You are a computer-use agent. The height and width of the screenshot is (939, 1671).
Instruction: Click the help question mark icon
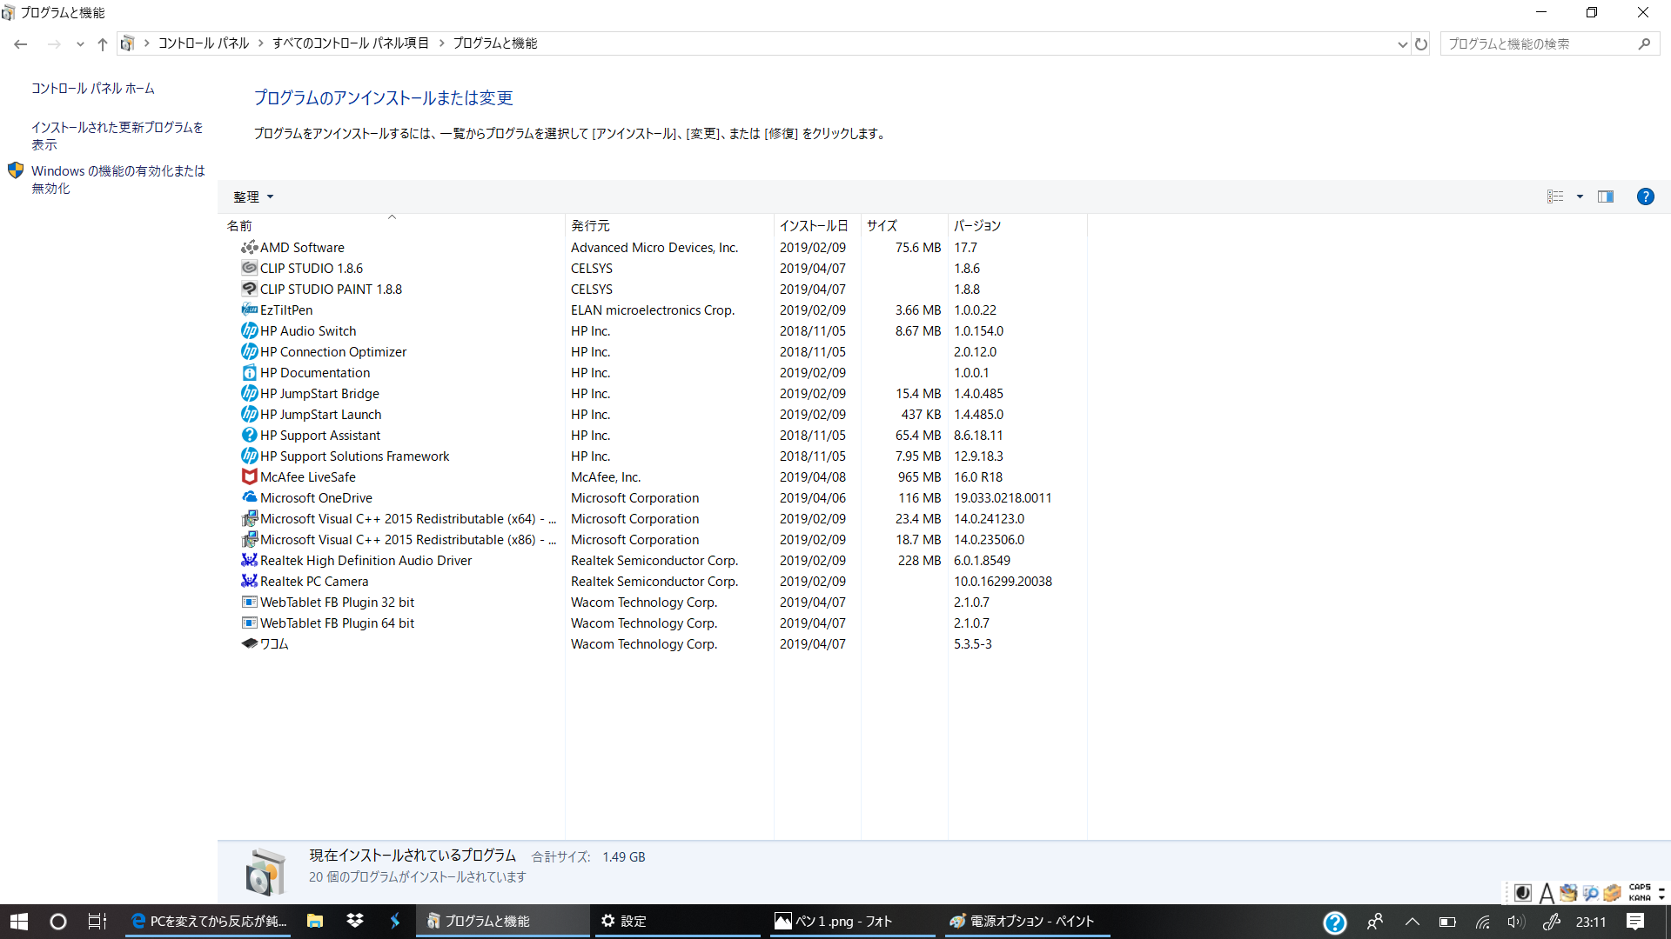pos(1645,196)
